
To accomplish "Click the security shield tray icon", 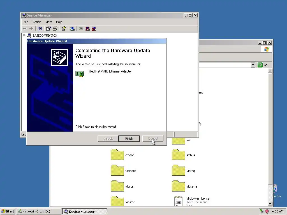I will (267, 211).
